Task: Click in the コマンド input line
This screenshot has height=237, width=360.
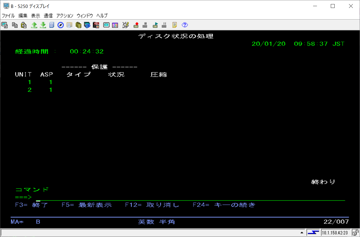Action: click(x=190, y=197)
